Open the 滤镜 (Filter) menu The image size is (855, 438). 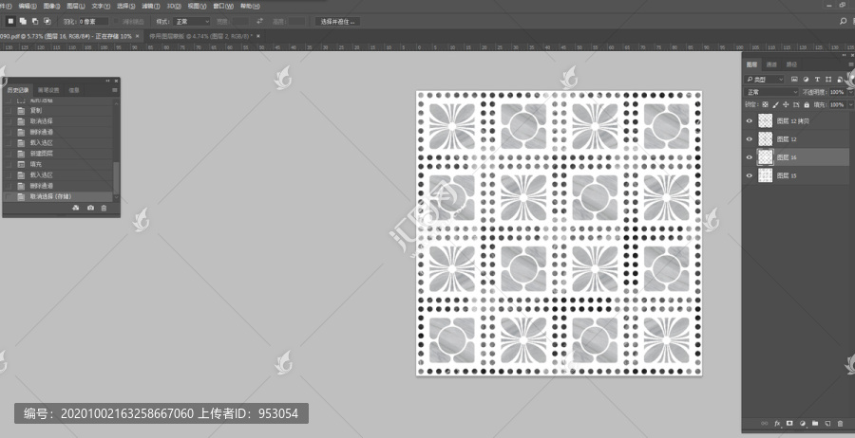[x=151, y=6]
